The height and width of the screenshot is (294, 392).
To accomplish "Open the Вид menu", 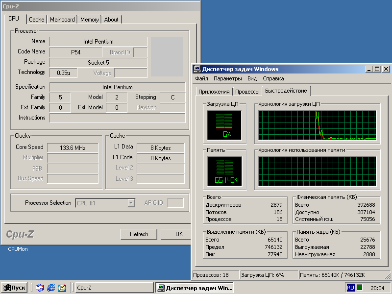I will tap(252, 78).
